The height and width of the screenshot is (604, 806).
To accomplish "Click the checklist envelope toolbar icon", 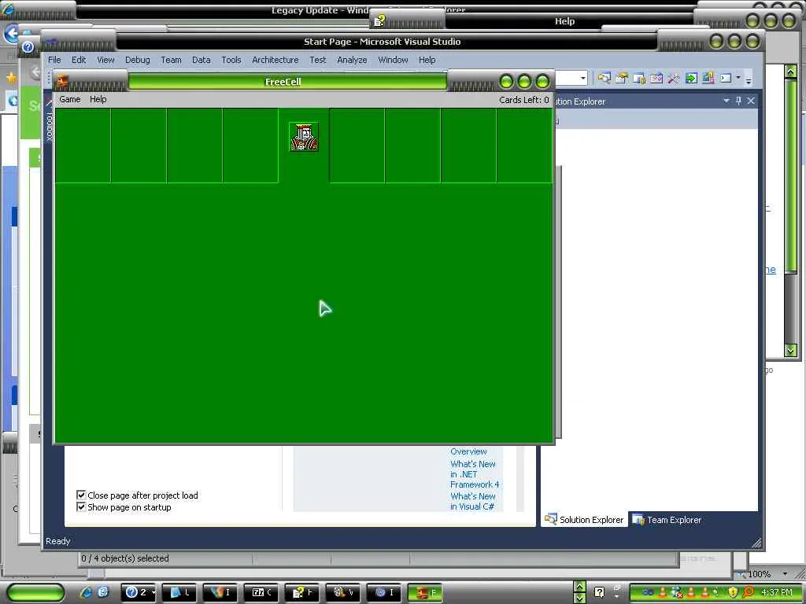I will pos(656,78).
